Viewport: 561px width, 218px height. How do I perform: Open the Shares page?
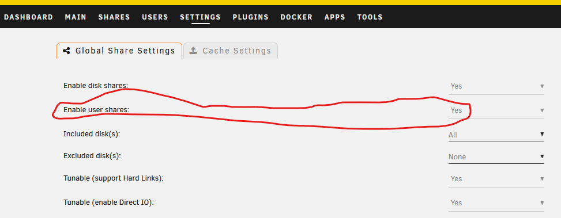[x=114, y=17]
